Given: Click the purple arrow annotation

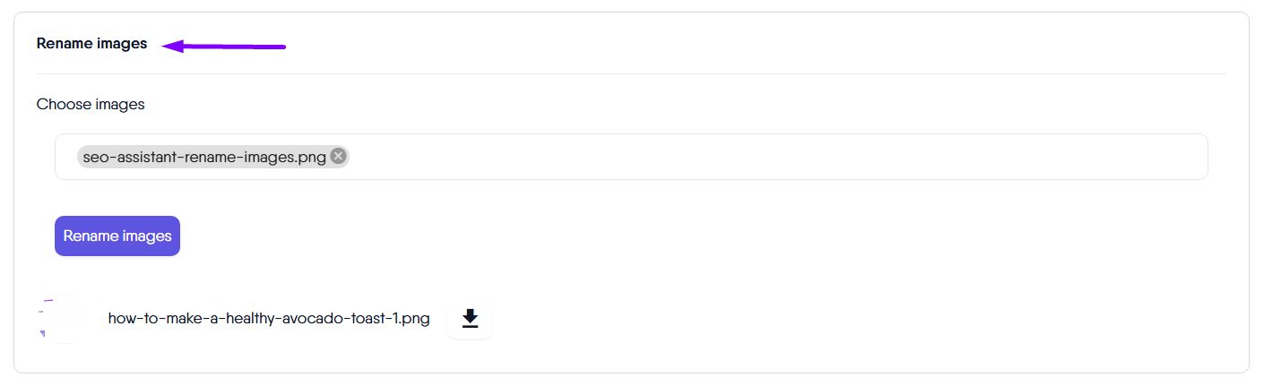Looking at the screenshot, I should pos(224,46).
